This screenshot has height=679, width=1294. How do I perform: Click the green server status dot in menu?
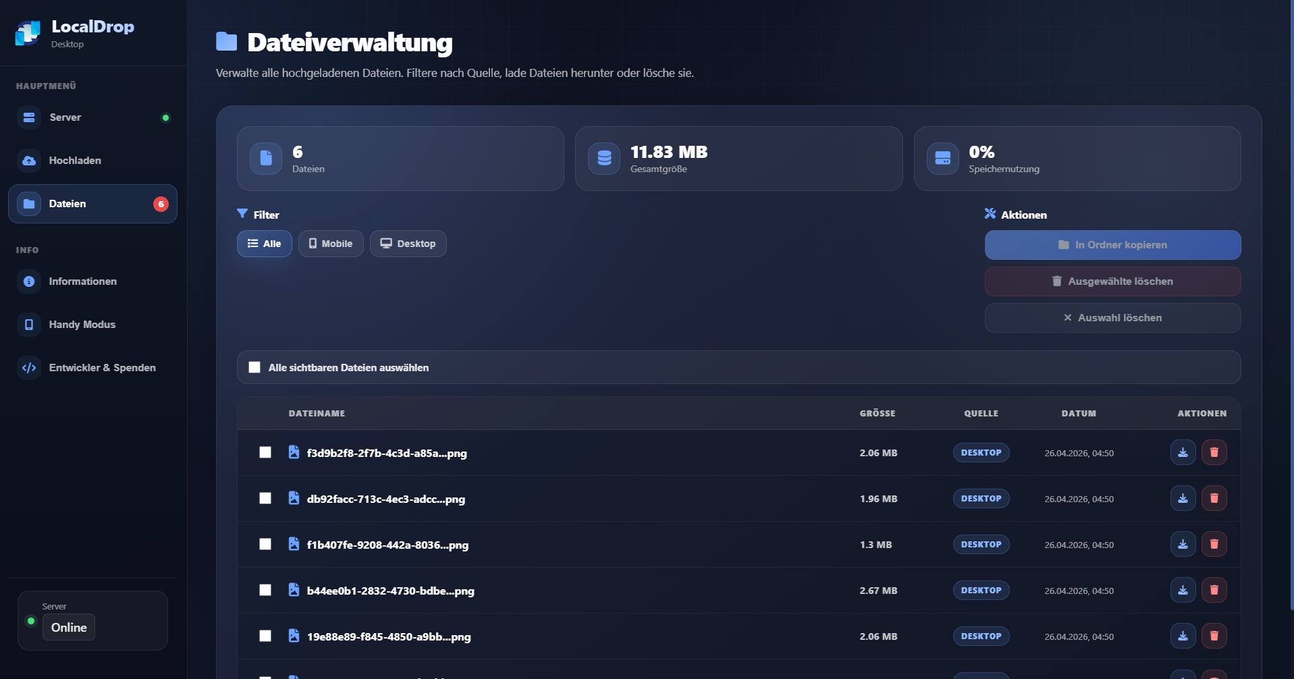pyautogui.click(x=165, y=117)
